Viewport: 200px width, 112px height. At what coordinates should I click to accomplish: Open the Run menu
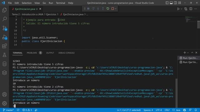tap(51, 3)
